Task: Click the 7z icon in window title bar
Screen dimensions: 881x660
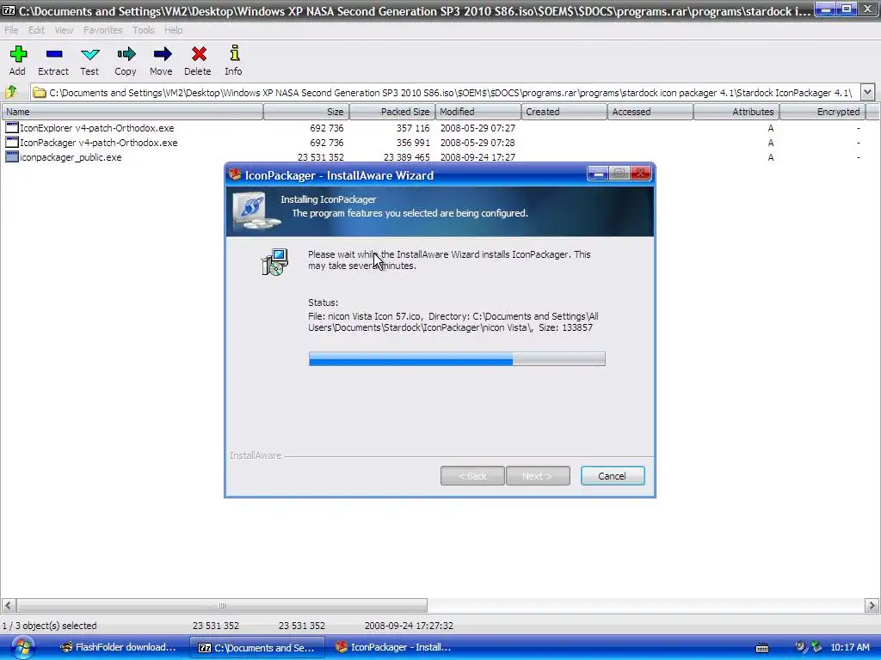Action: point(9,10)
